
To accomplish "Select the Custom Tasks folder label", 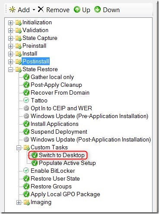I will [49, 148].
